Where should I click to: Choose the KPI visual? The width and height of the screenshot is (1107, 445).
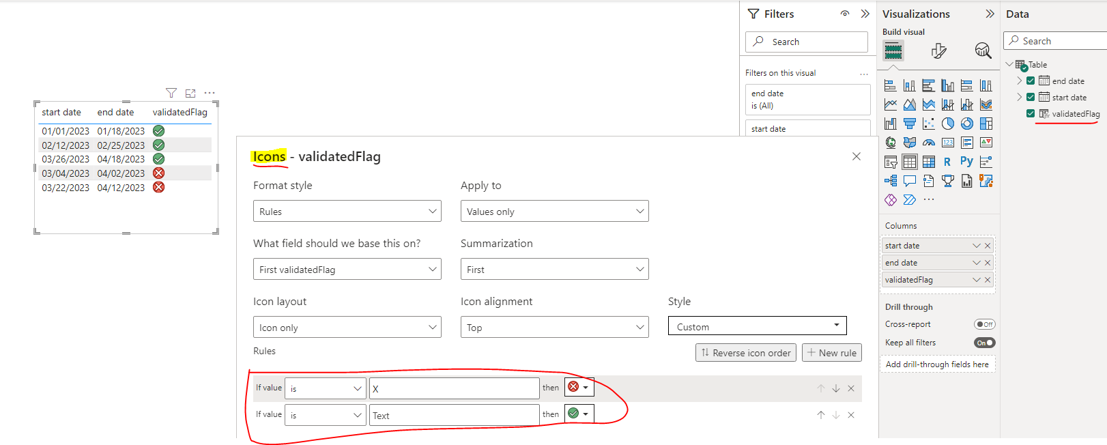[x=986, y=143]
